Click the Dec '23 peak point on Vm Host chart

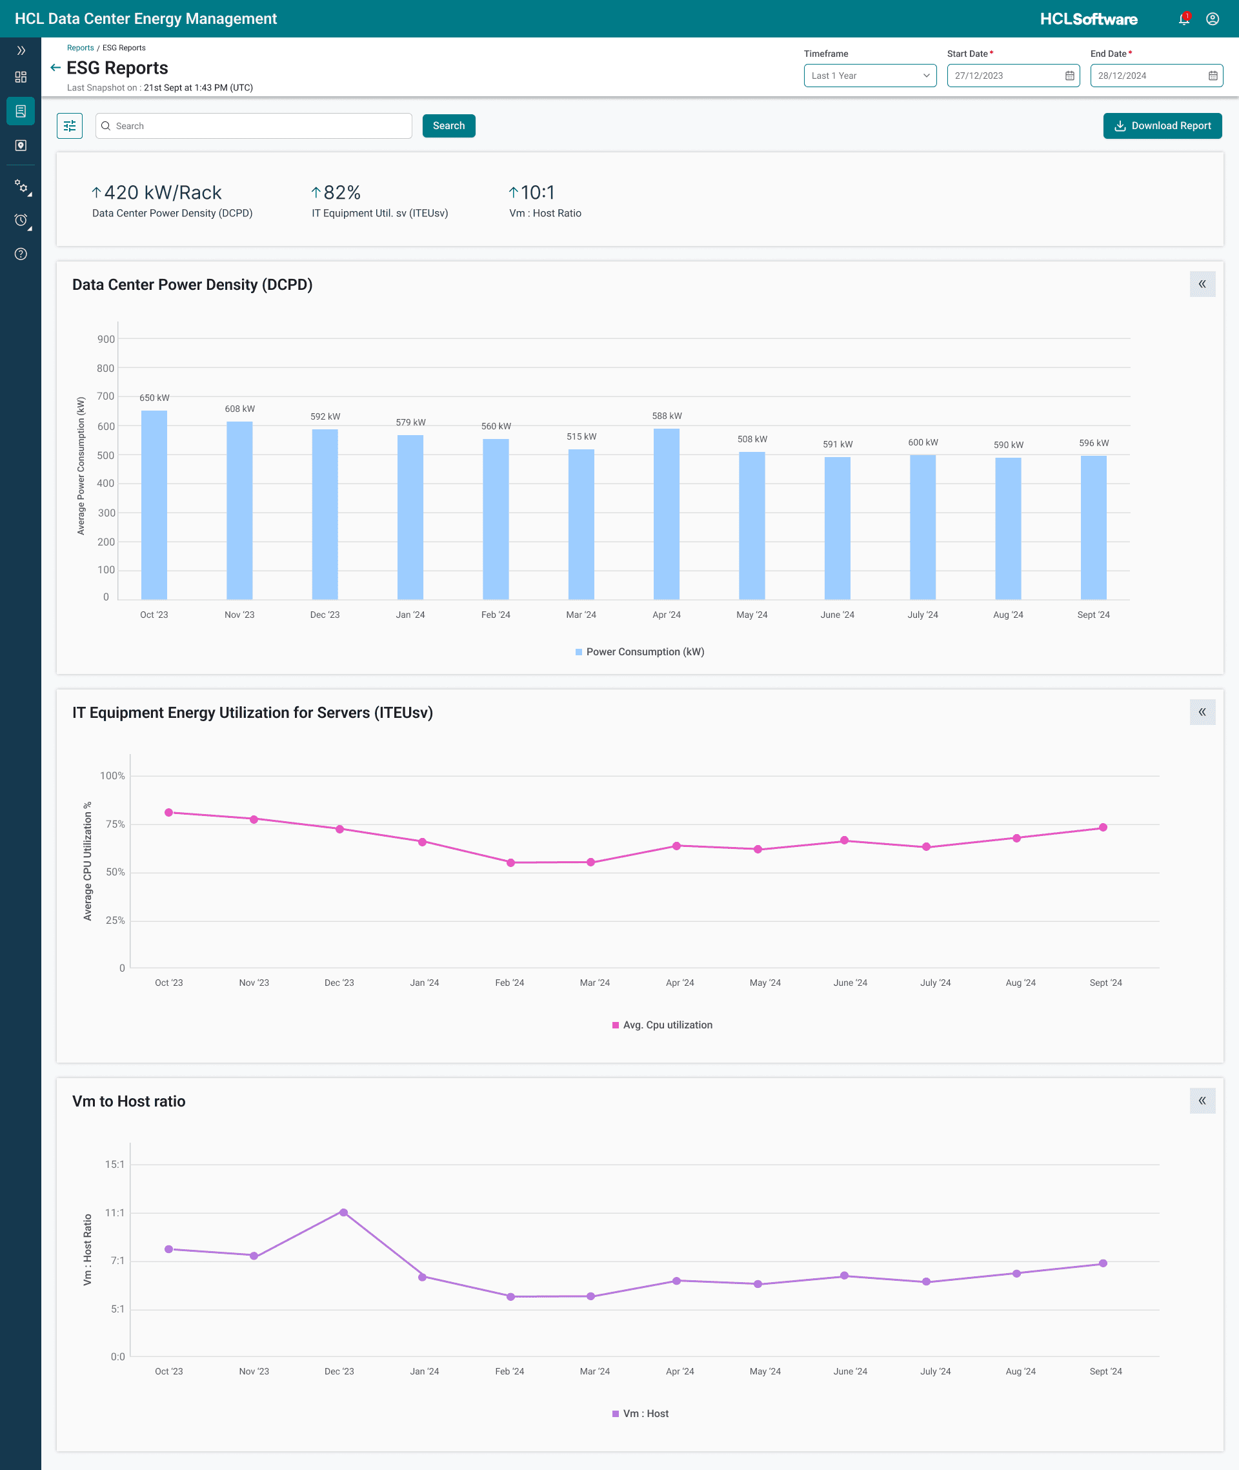point(343,1212)
